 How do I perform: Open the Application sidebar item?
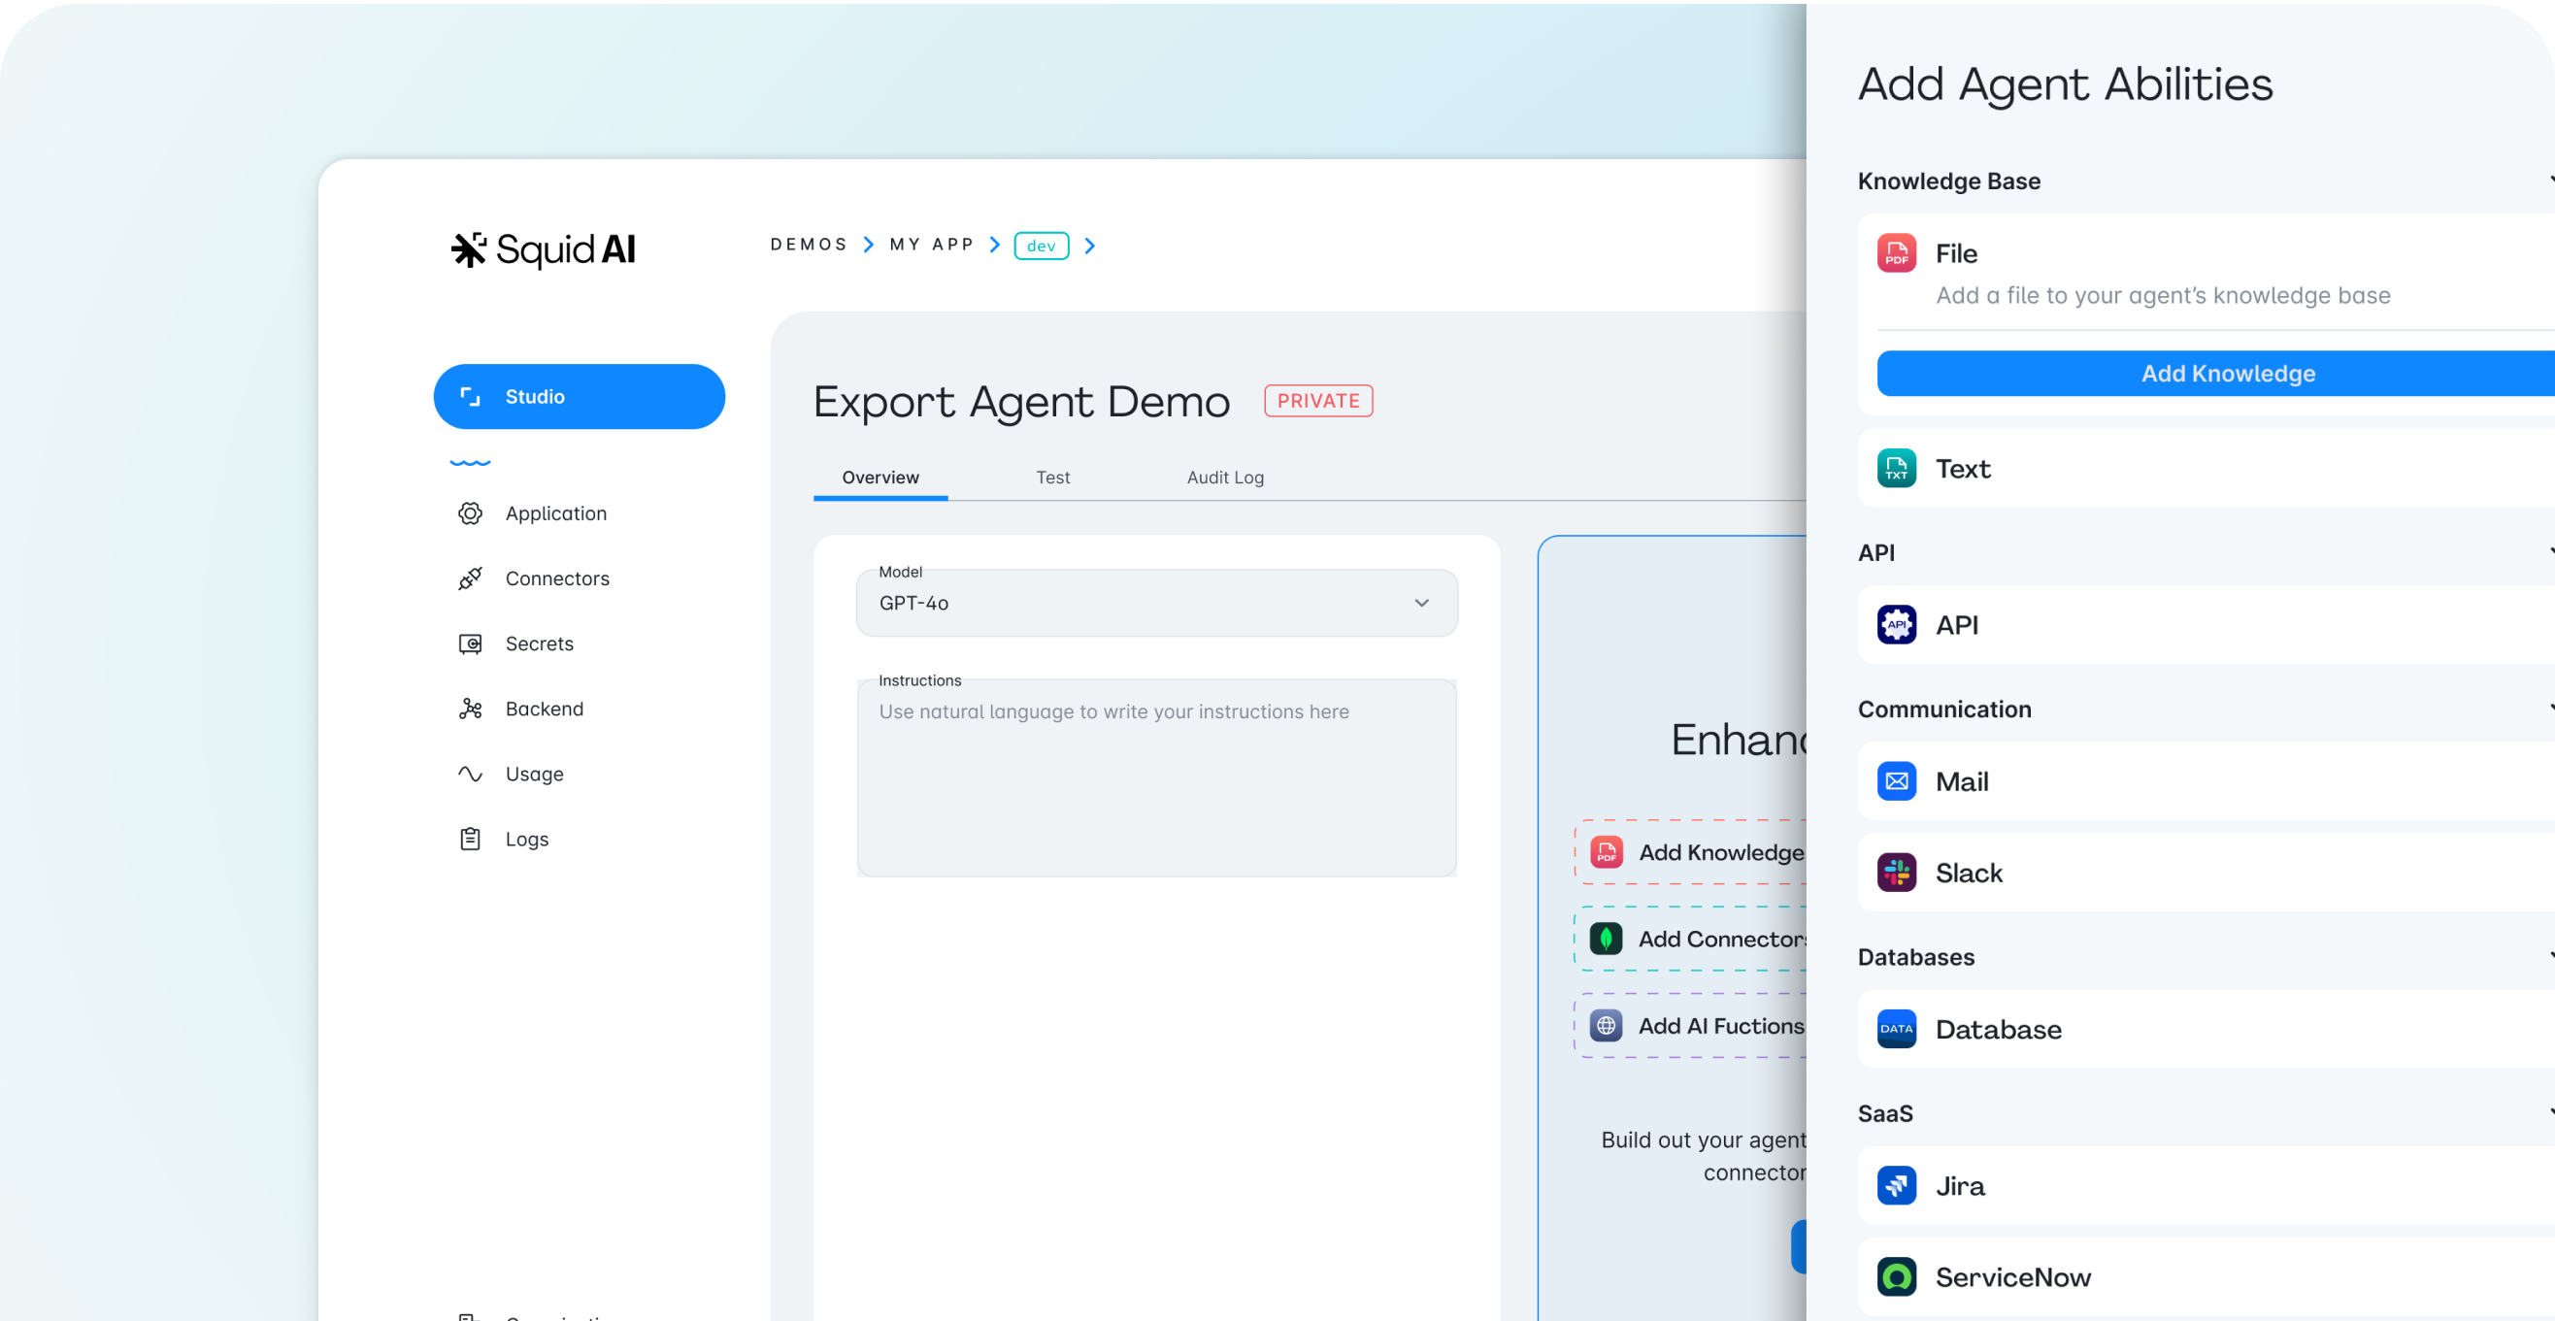[x=555, y=513]
